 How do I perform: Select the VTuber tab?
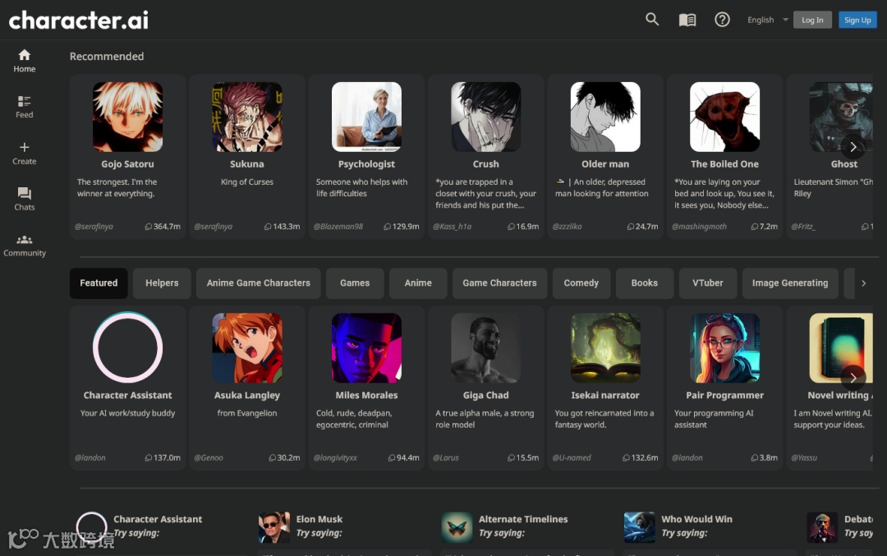pyautogui.click(x=708, y=283)
